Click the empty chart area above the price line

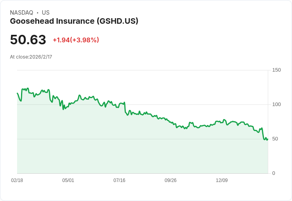coord(179,87)
